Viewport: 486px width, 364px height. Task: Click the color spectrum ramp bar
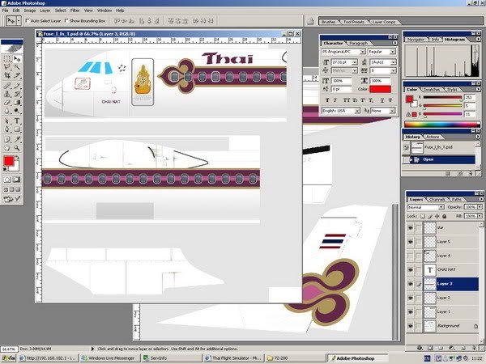[x=442, y=124]
